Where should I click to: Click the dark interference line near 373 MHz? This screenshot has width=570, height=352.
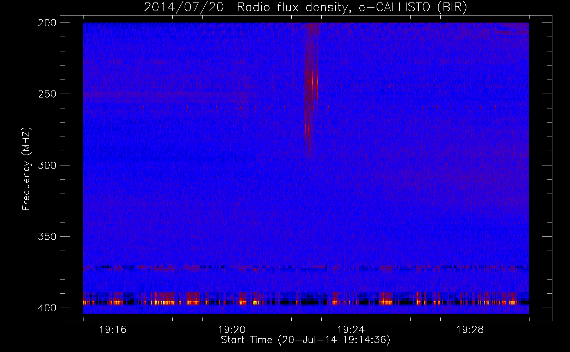(x=305, y=268)
